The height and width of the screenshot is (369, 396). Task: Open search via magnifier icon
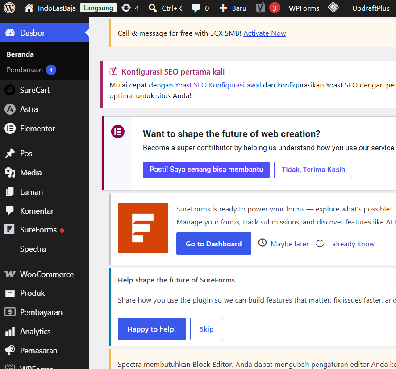click(153, 8)
